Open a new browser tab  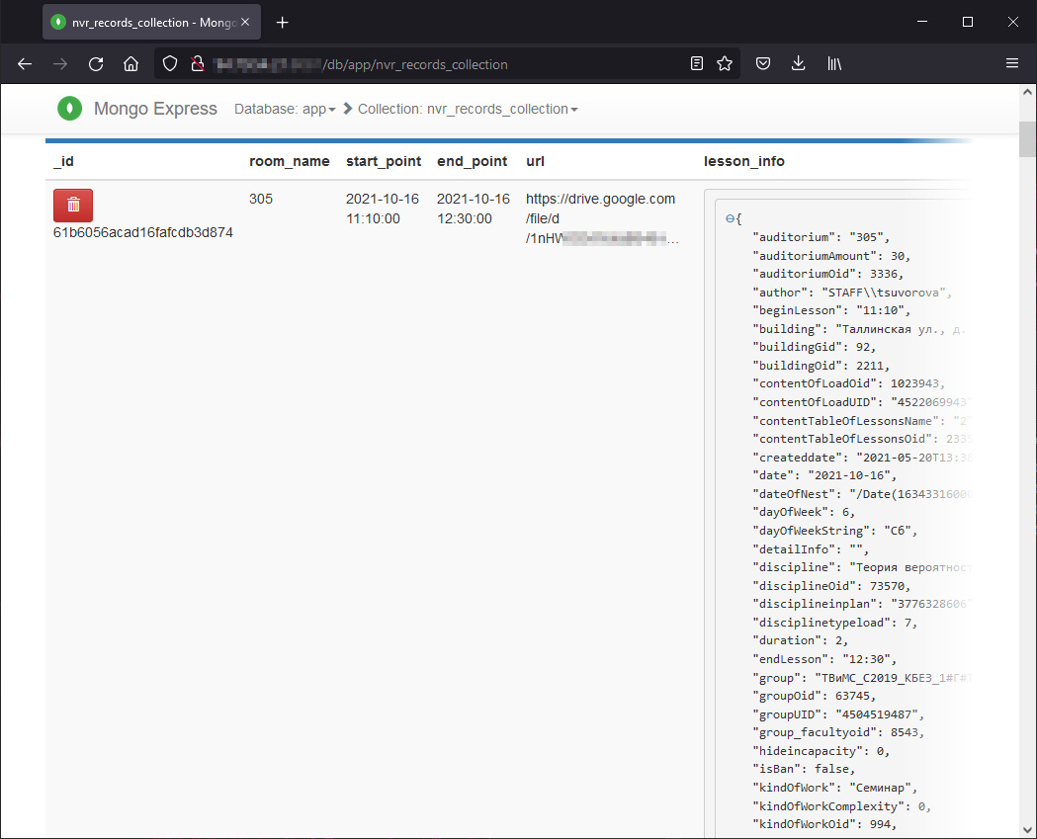(x=283, y=23)
